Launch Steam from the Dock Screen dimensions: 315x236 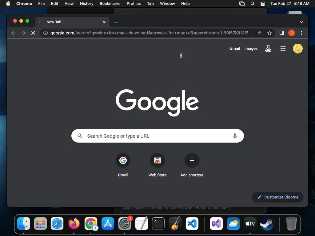267,223
